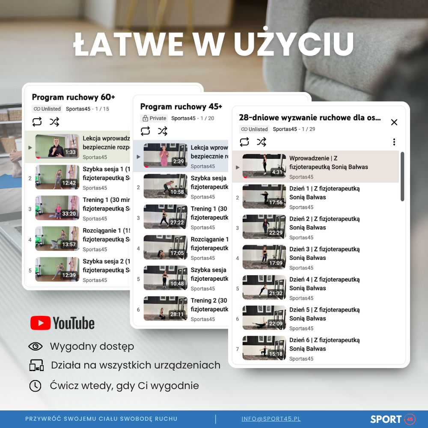
Task: Select 'Wprowadzenie | Z fizjoterapeutką Sonią Bałwas' title
Action: (329, 163)
